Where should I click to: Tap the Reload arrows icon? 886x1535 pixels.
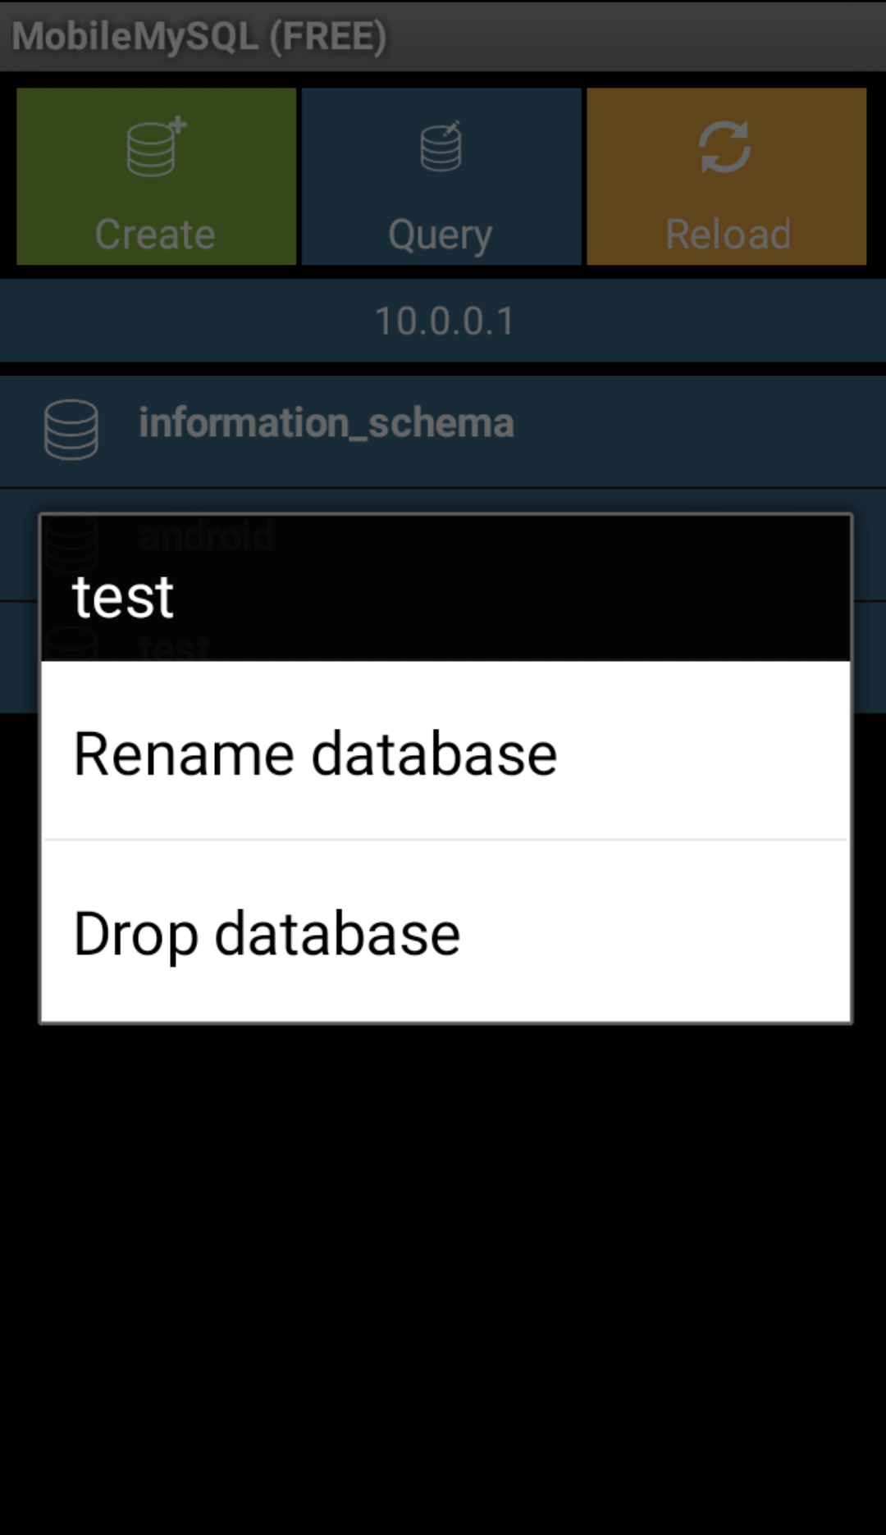pos(725,147)
